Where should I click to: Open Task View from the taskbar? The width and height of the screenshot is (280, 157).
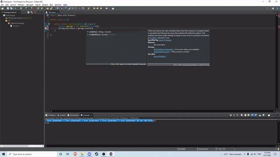click(x=68, y=154)
